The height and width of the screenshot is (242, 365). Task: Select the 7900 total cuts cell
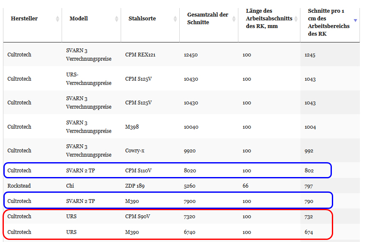point(190,201)
